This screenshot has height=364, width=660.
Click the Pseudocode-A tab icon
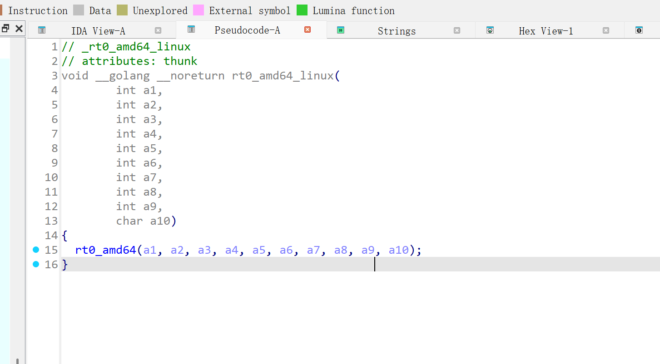point(191,30)
